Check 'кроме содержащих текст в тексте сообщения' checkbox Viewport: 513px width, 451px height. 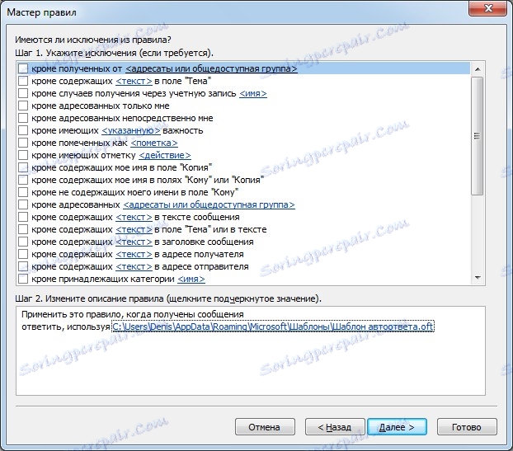(23, 217)
